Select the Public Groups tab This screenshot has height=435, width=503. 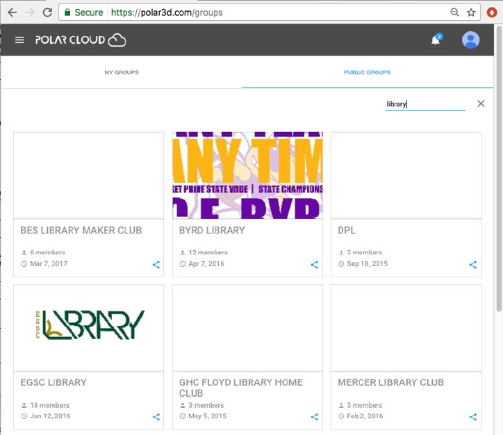click(368, 72)
